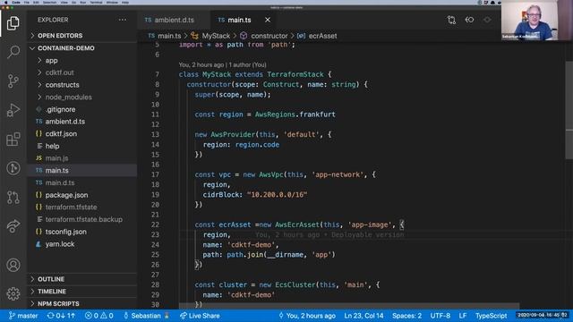Click the vertical editor scrollbar

click(x=569, y=109)
